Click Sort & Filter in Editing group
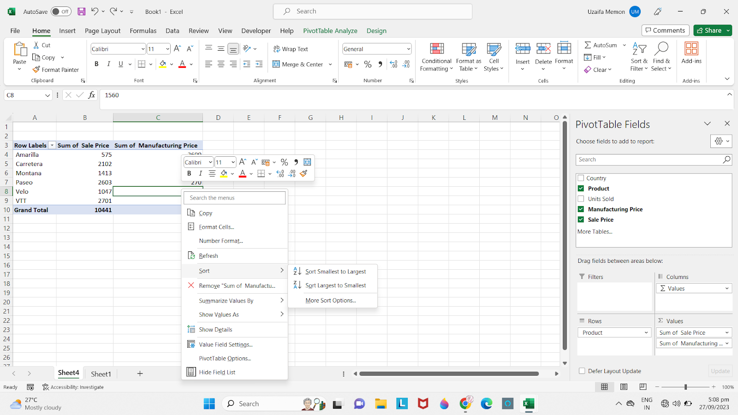 tap(639, 57)
